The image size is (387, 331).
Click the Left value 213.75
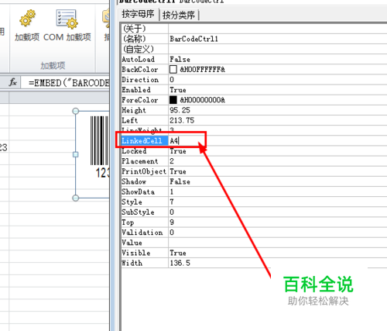coord(182,120)
